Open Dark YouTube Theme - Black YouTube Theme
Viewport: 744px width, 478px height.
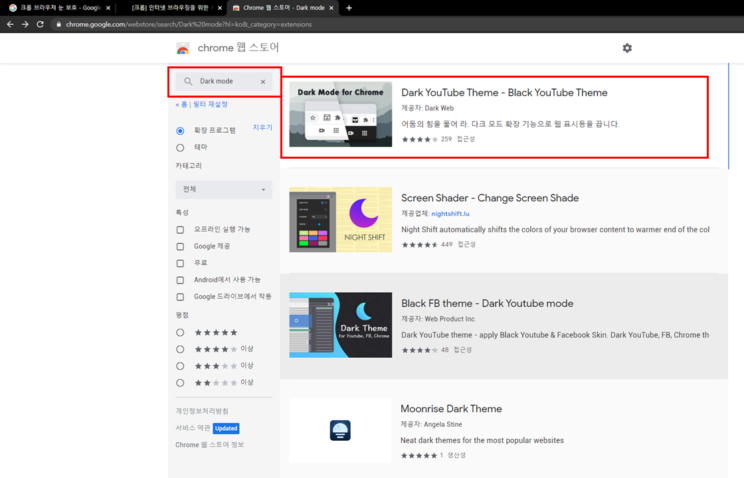point(504,93)
